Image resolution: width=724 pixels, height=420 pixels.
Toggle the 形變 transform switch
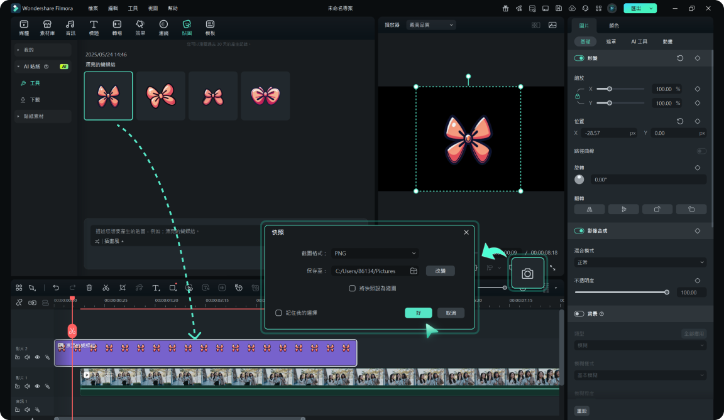[x=579, y=58]
